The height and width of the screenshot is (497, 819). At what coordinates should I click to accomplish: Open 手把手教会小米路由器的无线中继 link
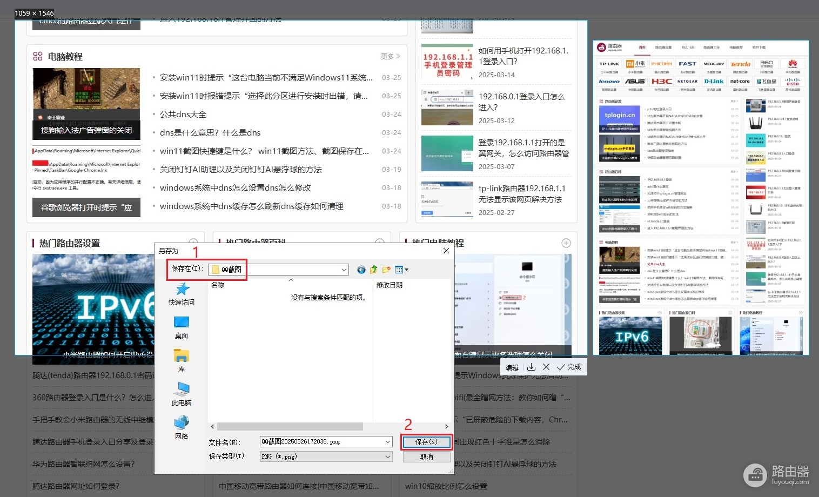[x=93, y=420]
